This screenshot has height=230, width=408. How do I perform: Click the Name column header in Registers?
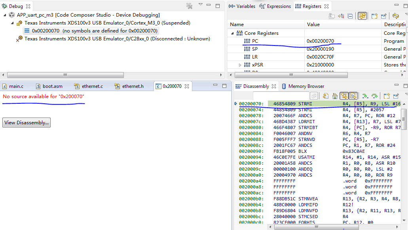tap(266, 25)
